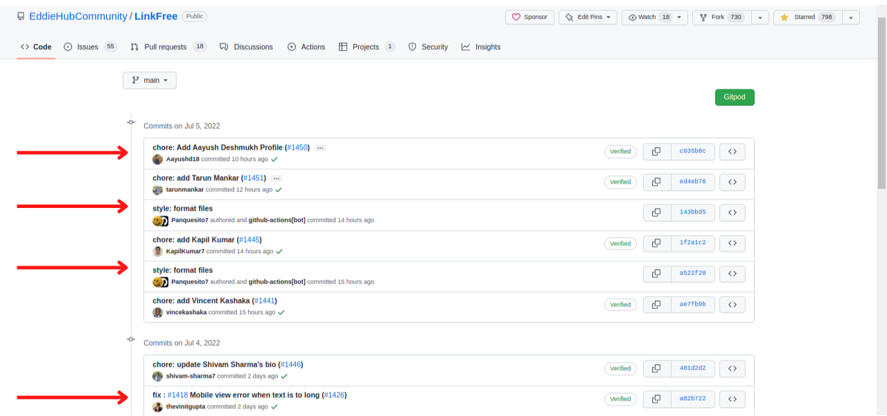Open the Starred lists dropdown arrow
This screenshot has width=887, height=416.
click(x=851, y=17)
